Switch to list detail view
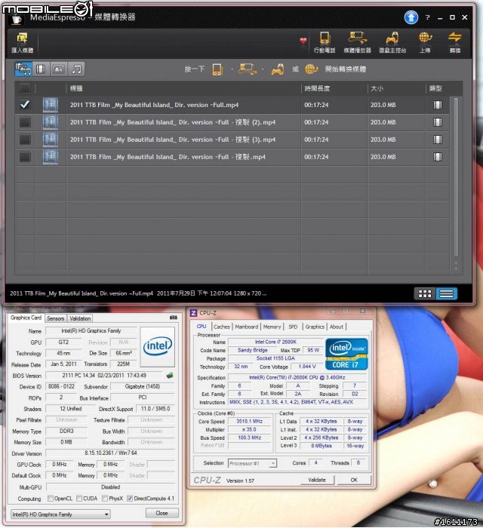Screen dimensions: 483x528 click(446, 293)
